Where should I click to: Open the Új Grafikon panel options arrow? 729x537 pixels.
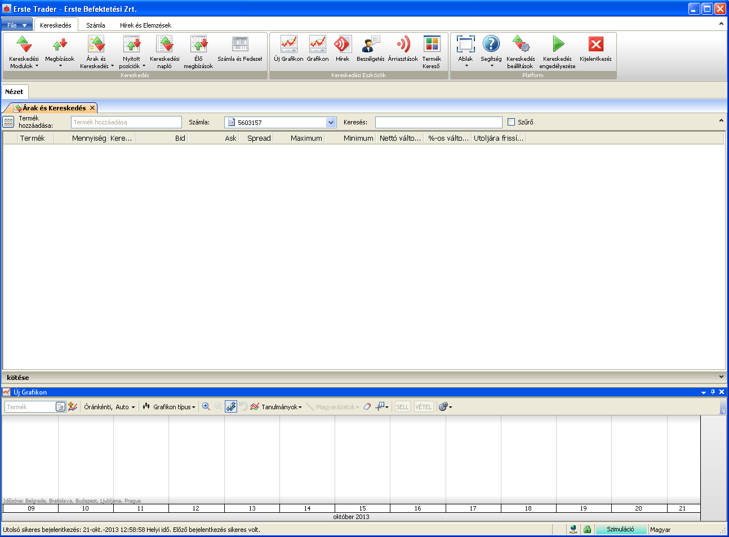(704, 392)
